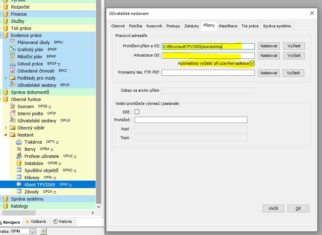Click the Katalogy module icon
The height and width of the screenshot is (235, 322).
pyautogui.click(x=6, y=206)
